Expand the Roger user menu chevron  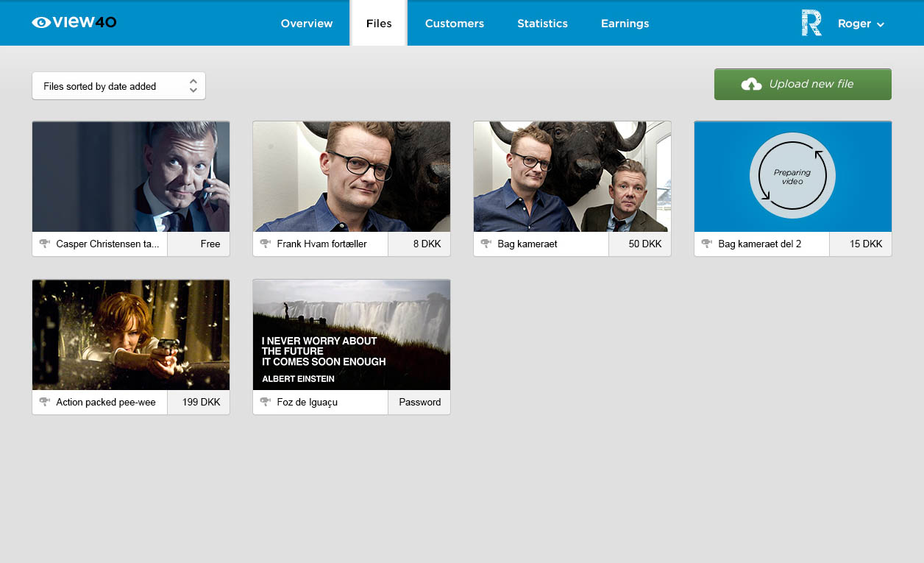(x=881, y=25)
